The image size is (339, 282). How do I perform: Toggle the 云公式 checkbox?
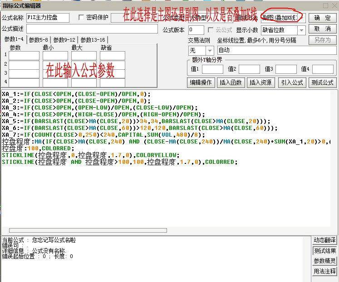(x=210, y=30)
